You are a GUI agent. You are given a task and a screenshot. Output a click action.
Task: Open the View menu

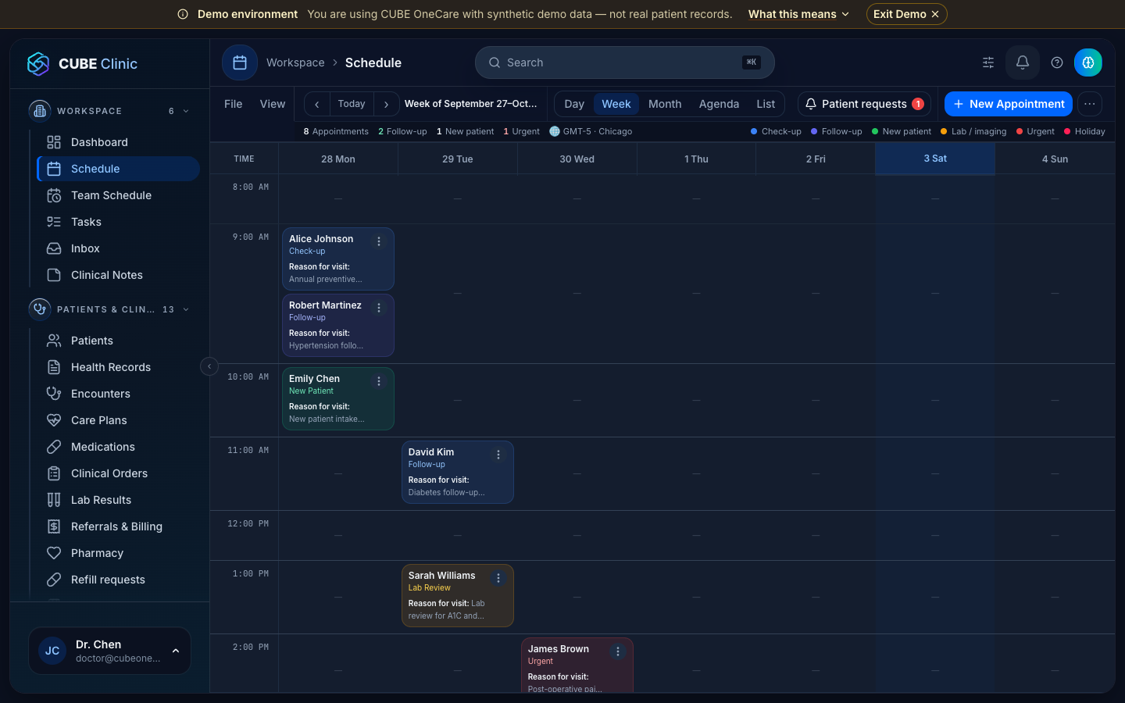point(273,104)
